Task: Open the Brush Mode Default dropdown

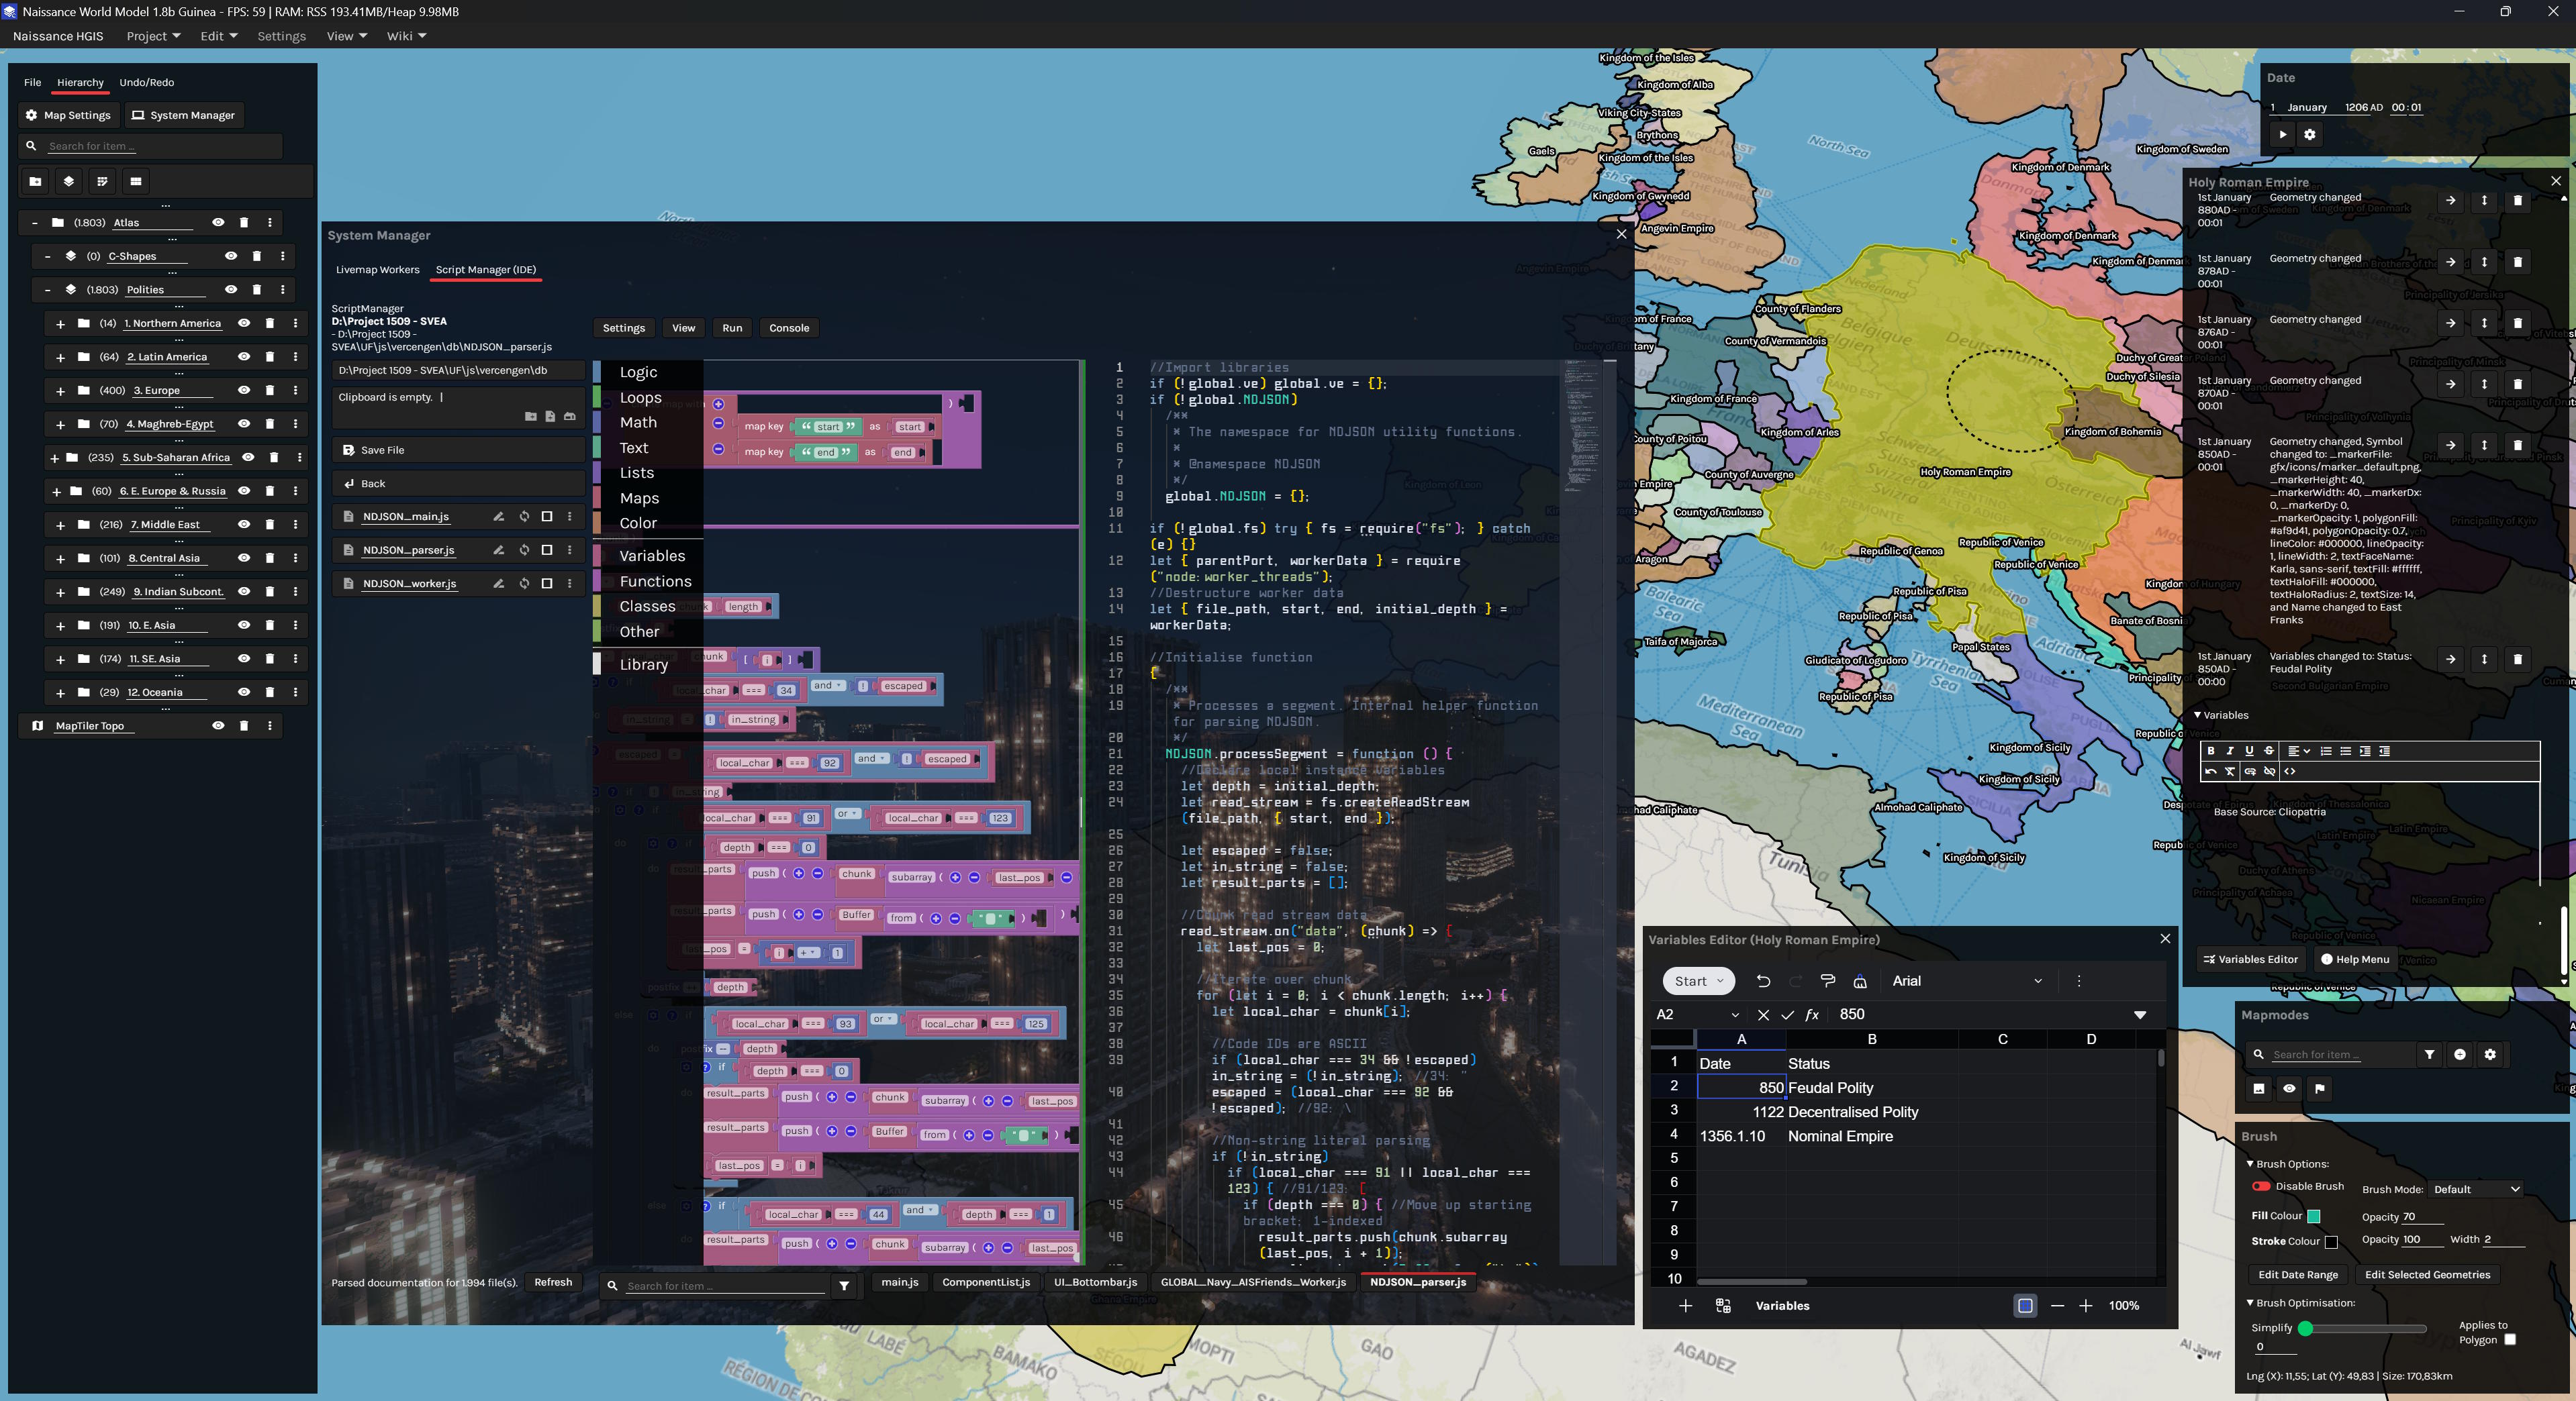Action: [2476, 1189]
